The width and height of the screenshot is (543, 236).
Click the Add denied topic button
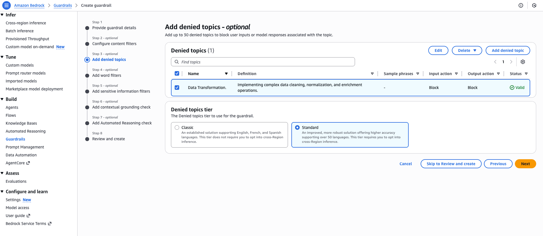(x=508, y=50)
